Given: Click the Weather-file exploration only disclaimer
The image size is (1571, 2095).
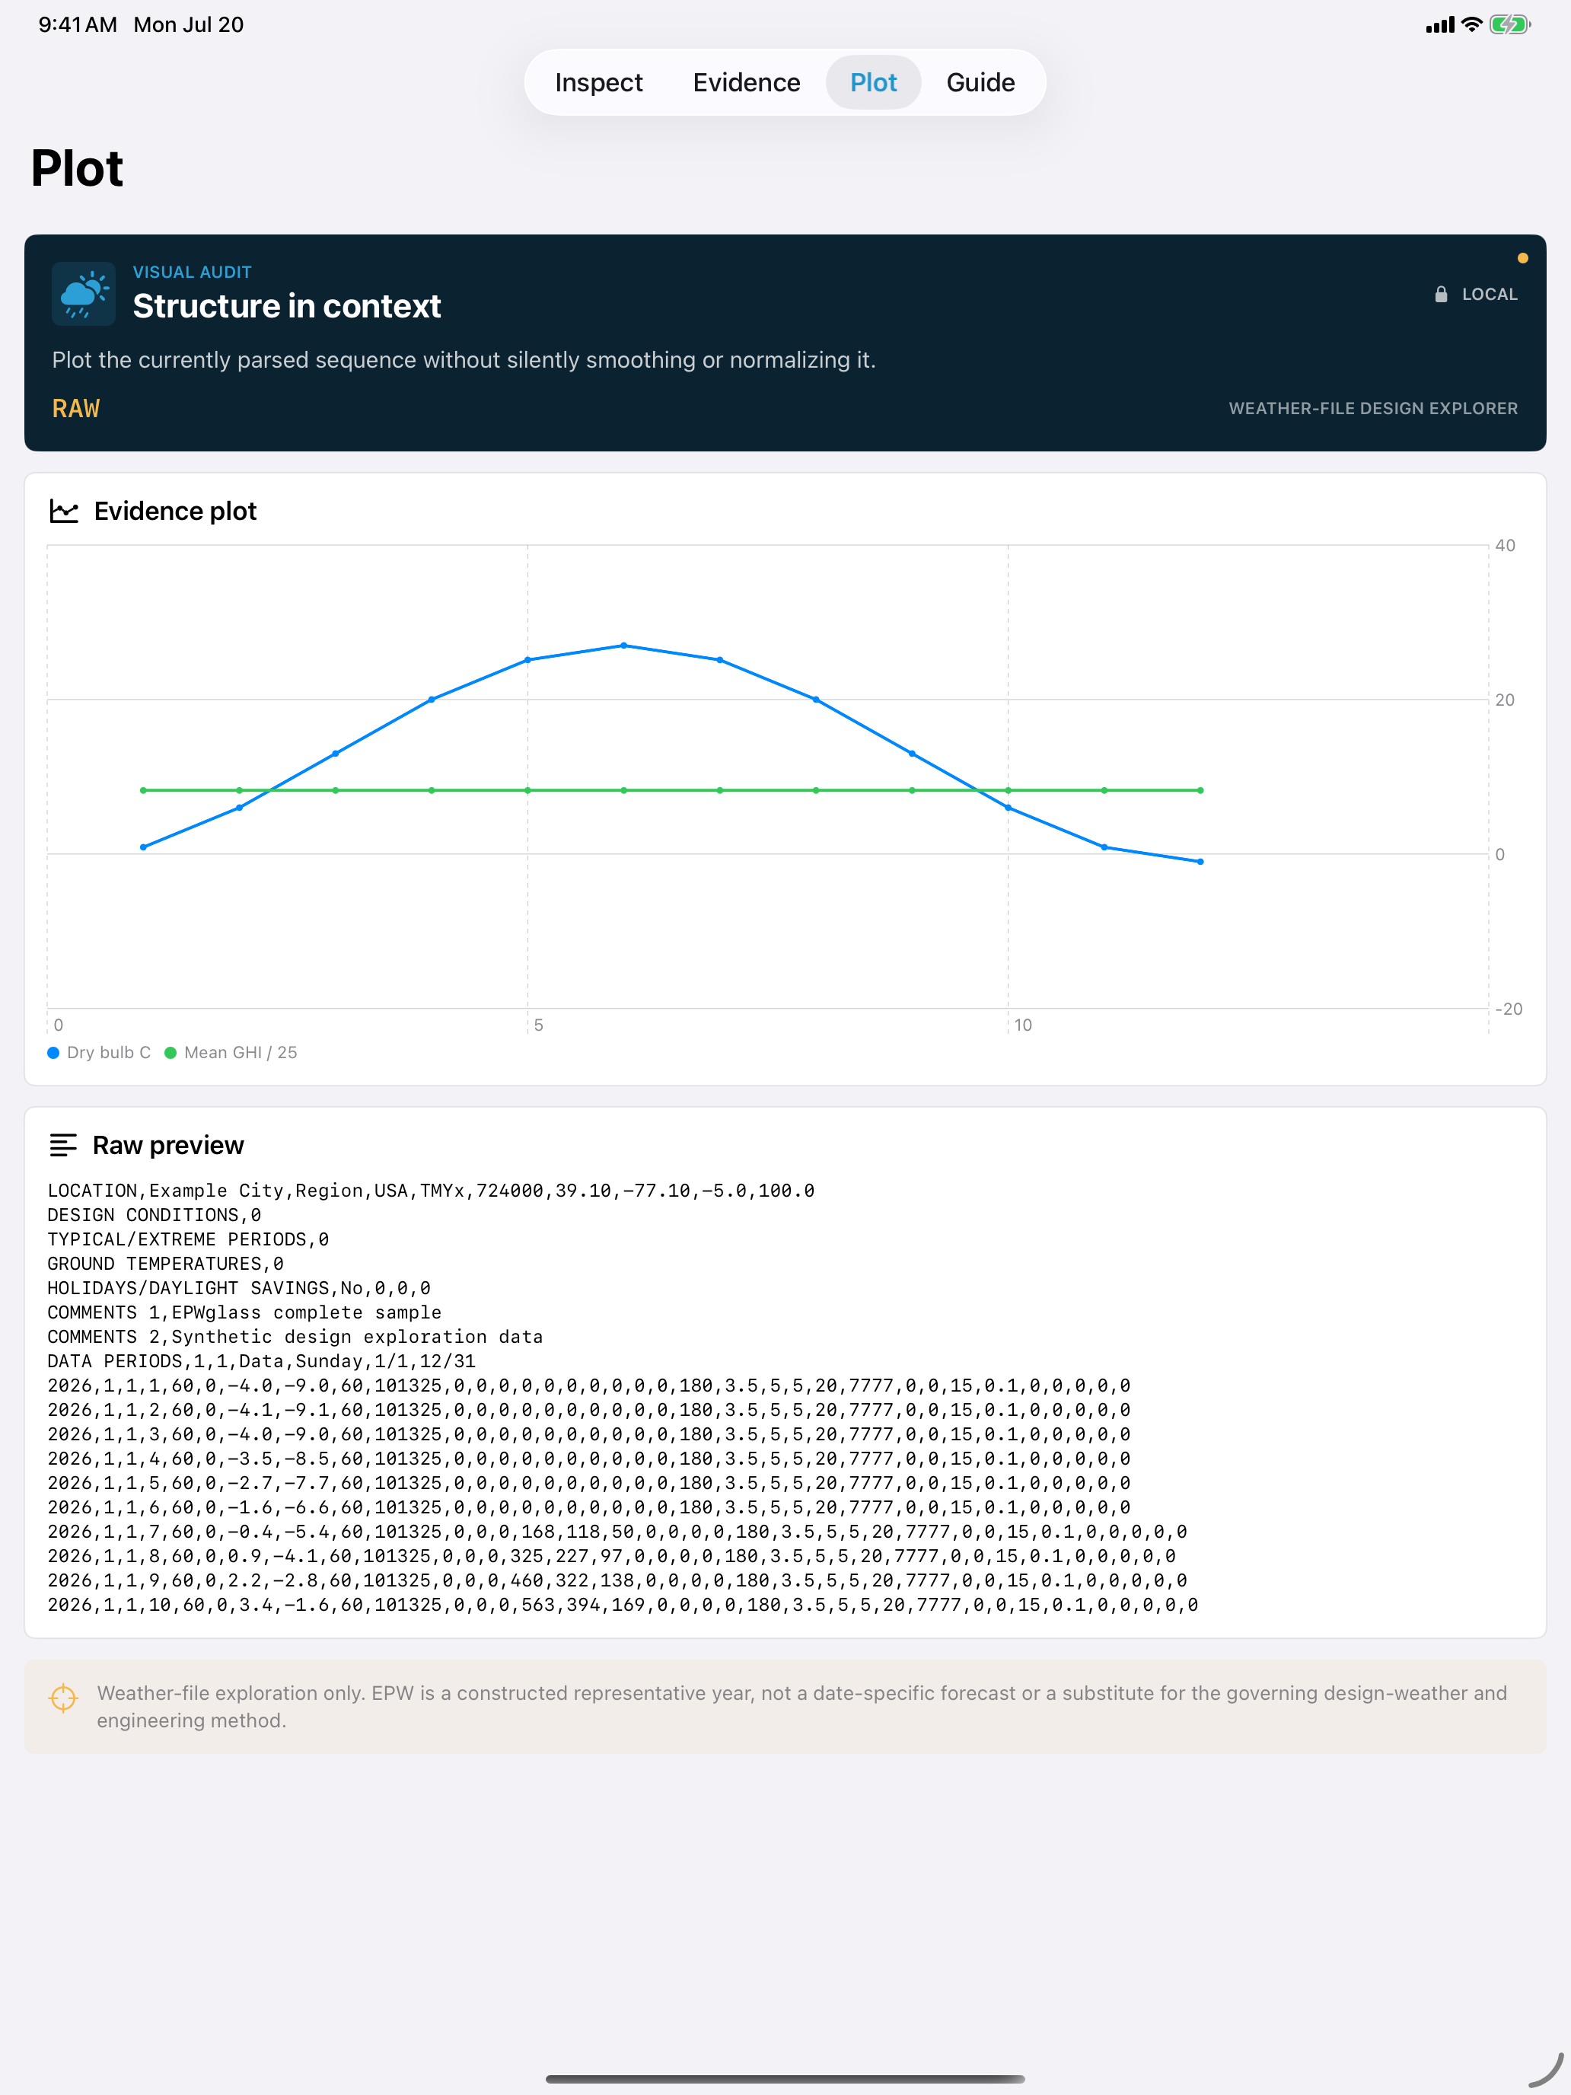Looking at the screenshot, I should pos(801,1707).
